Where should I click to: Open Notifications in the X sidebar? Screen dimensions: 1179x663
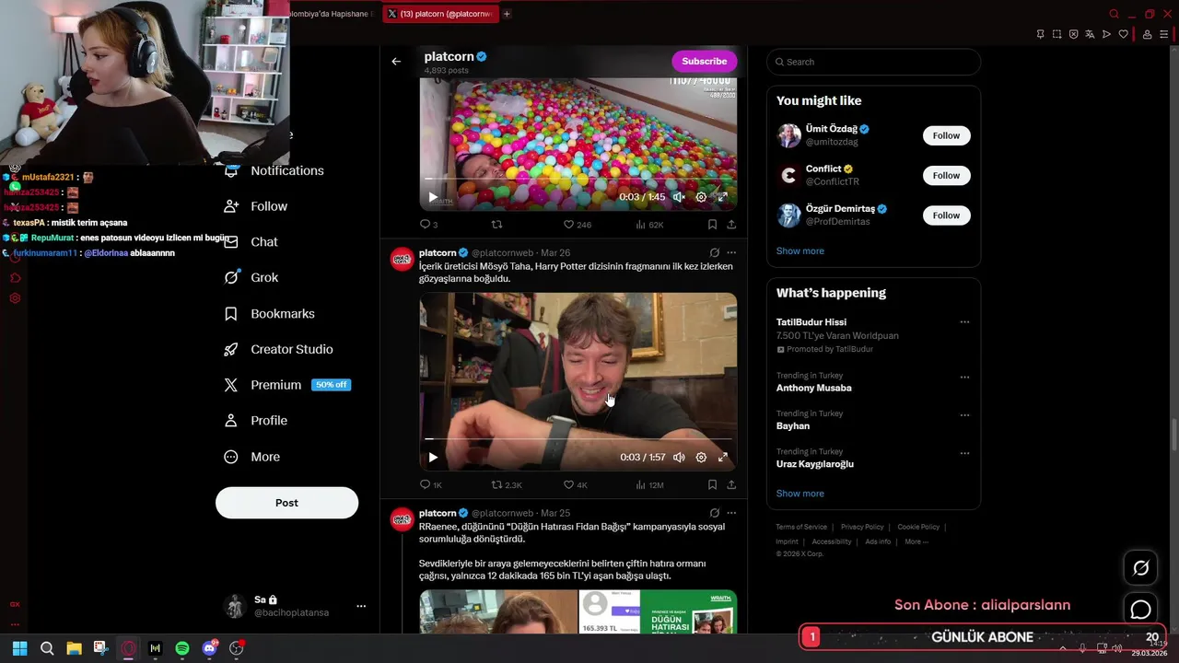(274, 170)
